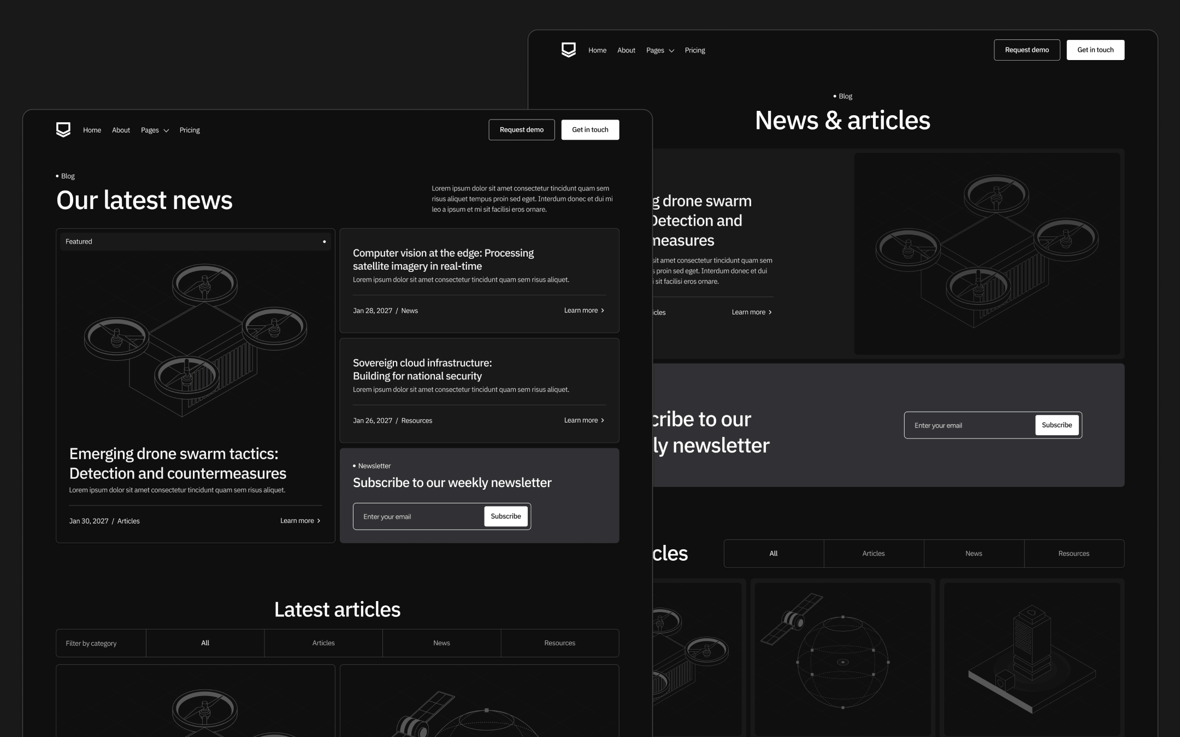Viewport: 1180px width, 737px height.
Task: Click the Resources category on Jan 26 article
Action: [x=416, y=420]
